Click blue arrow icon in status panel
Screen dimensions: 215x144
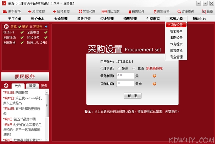pos(46,26)
